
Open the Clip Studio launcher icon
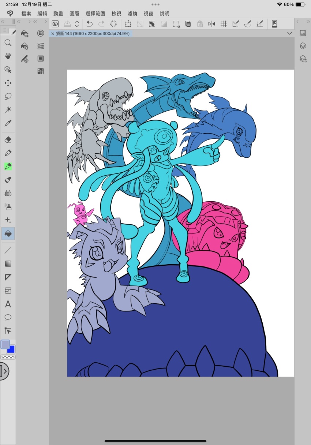[x=55, y=24]
